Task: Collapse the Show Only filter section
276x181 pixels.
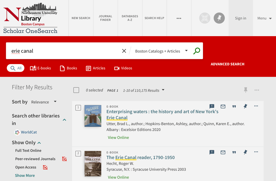Action: pyautogui.click(x=39, y=143)
